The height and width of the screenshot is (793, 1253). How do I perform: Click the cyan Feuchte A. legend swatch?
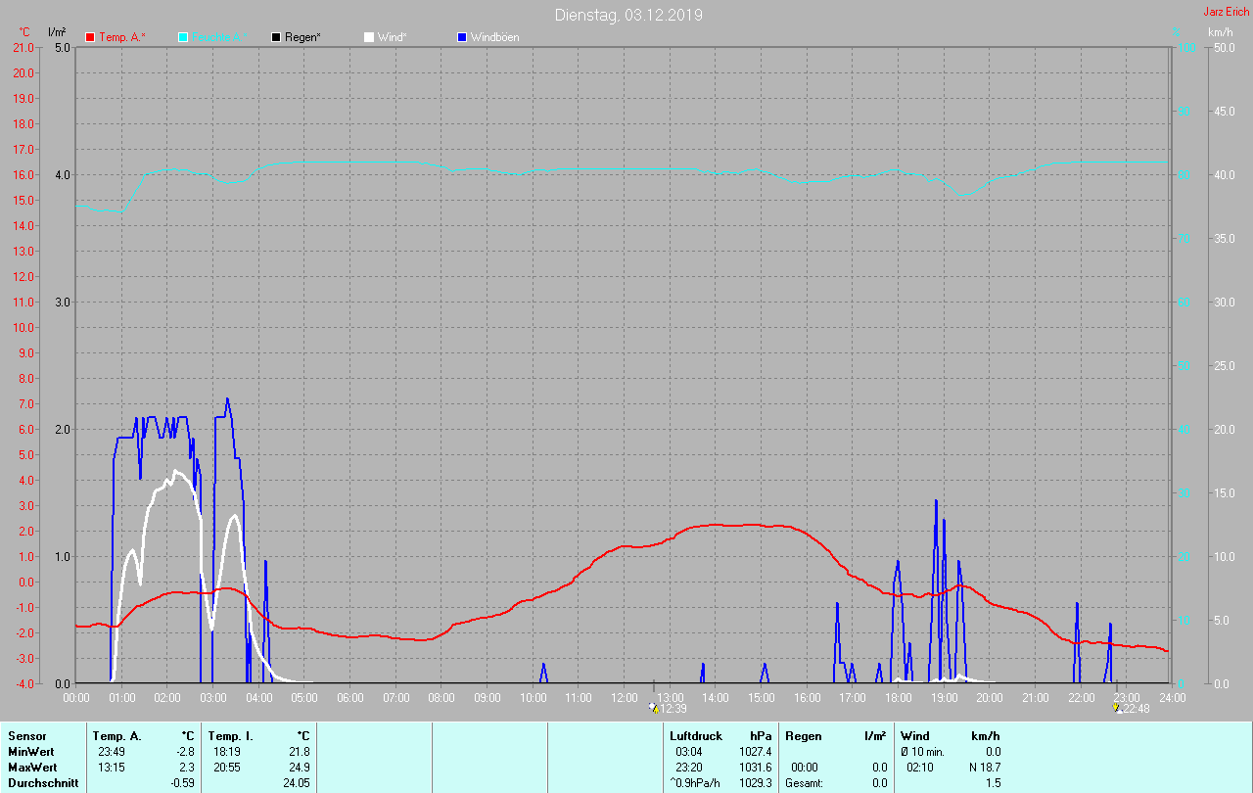pyautogui.click(x=183, y=37)
